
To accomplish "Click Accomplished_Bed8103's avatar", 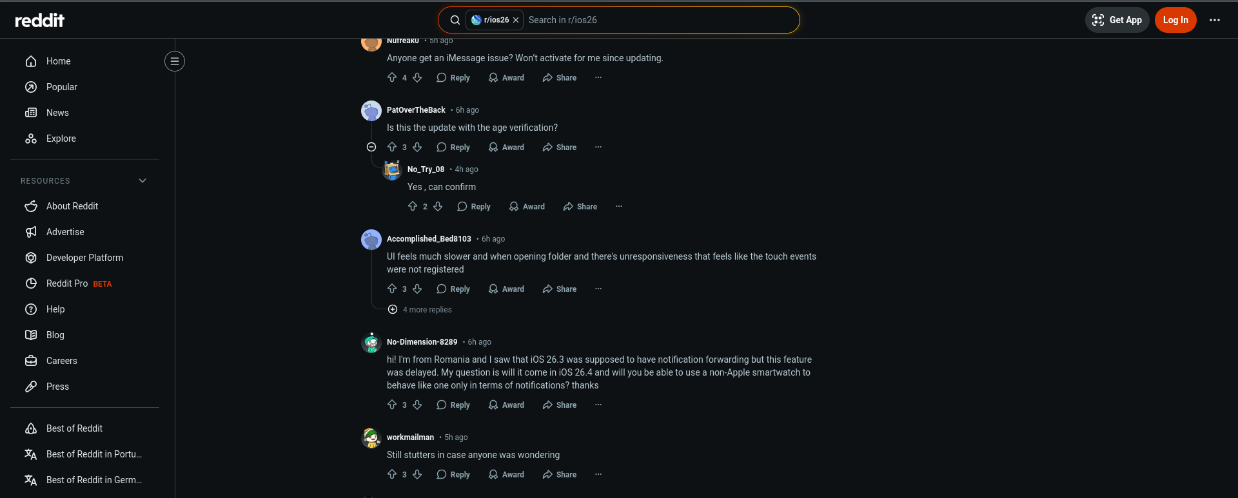I will tap(371, 240).
